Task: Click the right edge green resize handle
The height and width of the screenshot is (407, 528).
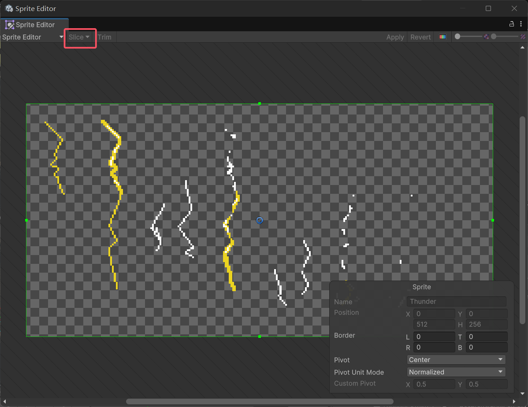Action: coord(493,220)
